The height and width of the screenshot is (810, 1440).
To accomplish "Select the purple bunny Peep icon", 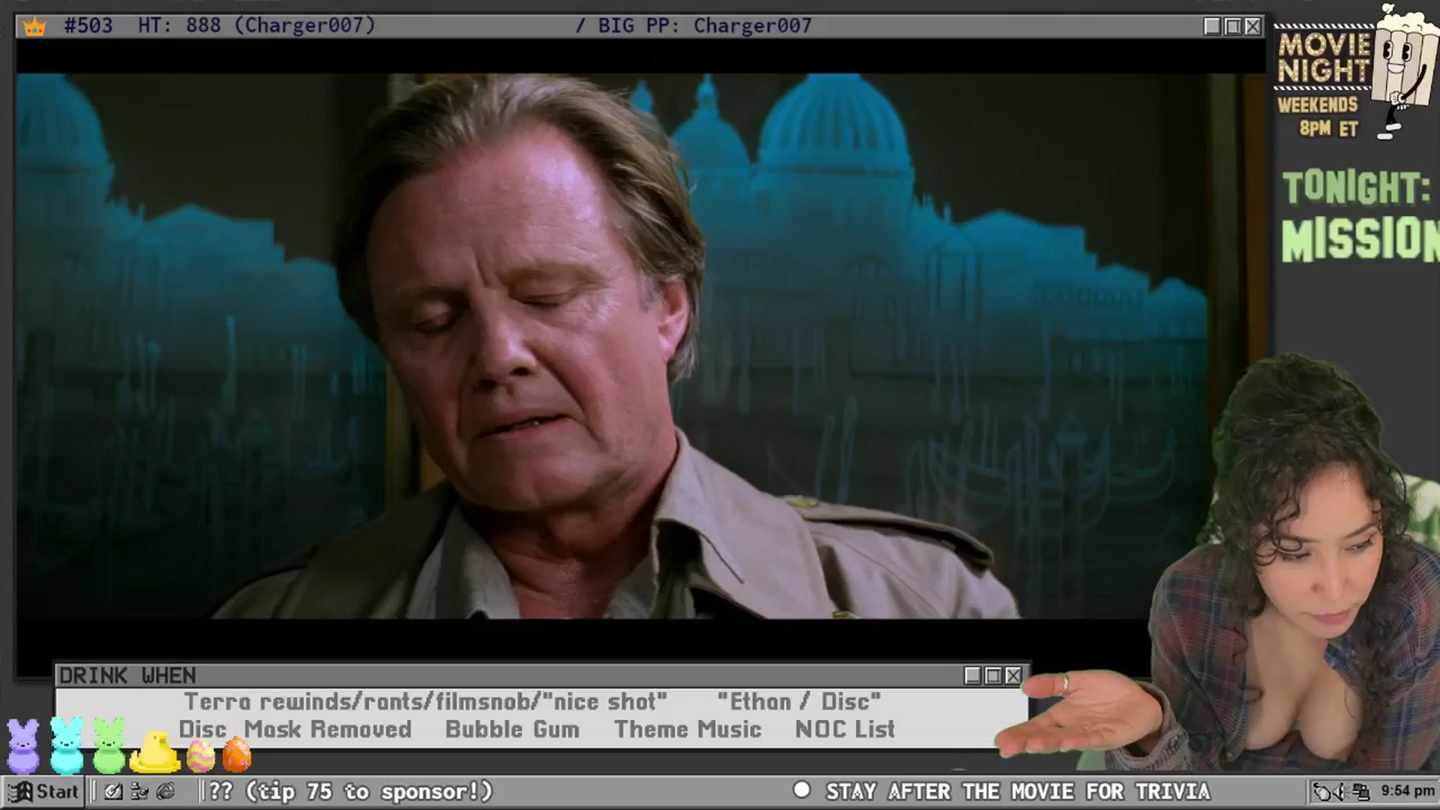I will [x=23, y=745].
